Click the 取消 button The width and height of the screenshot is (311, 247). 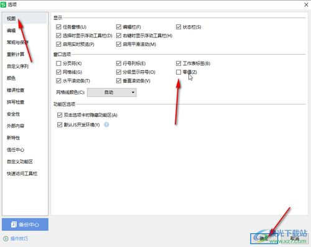[x=294, y=238]
